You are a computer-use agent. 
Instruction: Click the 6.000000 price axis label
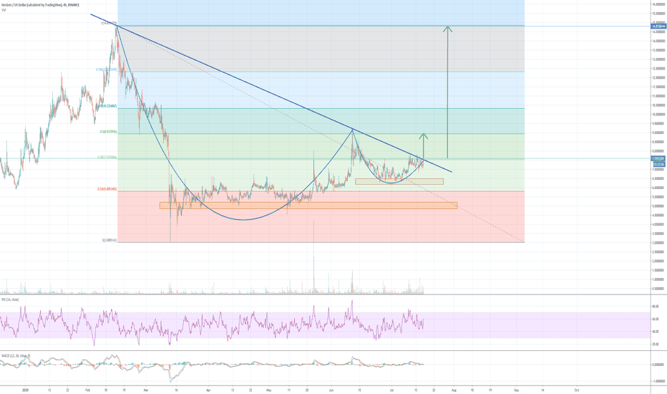coord(658,188)
